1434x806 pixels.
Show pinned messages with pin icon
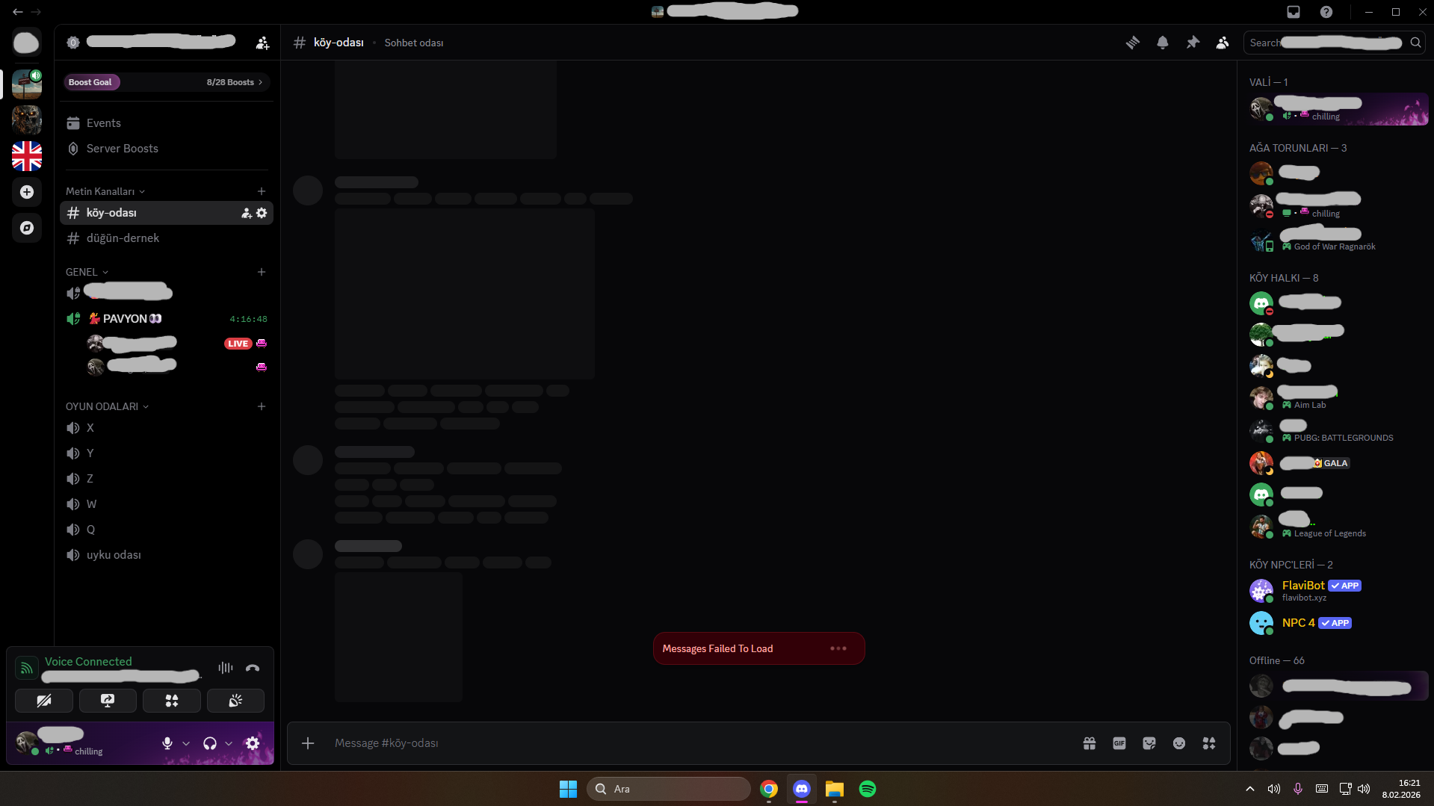[x=1193, y=43]
